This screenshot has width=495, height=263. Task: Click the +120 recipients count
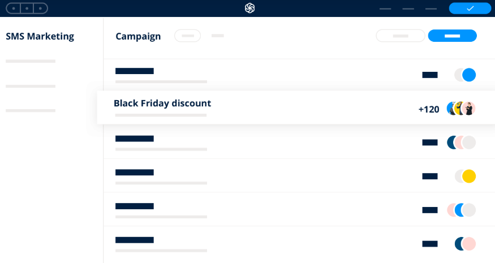(x=429, y=109)
